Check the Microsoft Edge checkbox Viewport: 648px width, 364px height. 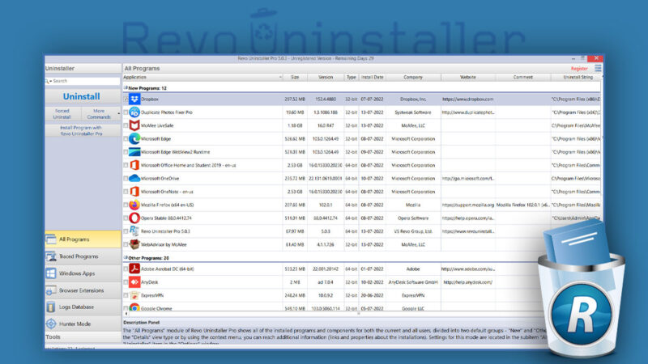tap(126, 138)
